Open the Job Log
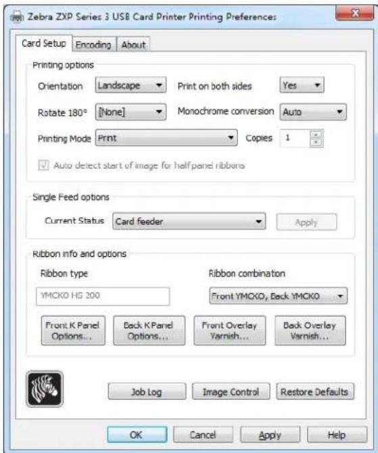 (x=147, y=391)
